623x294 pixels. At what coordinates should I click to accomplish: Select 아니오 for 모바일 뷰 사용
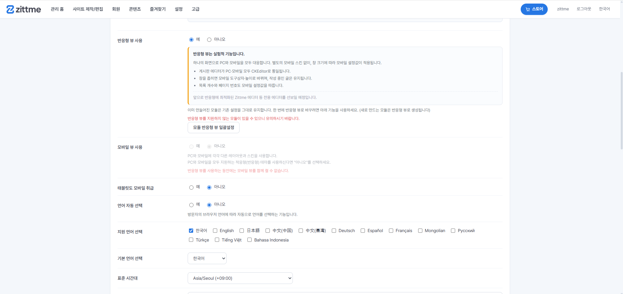click(x=209, y=146)
